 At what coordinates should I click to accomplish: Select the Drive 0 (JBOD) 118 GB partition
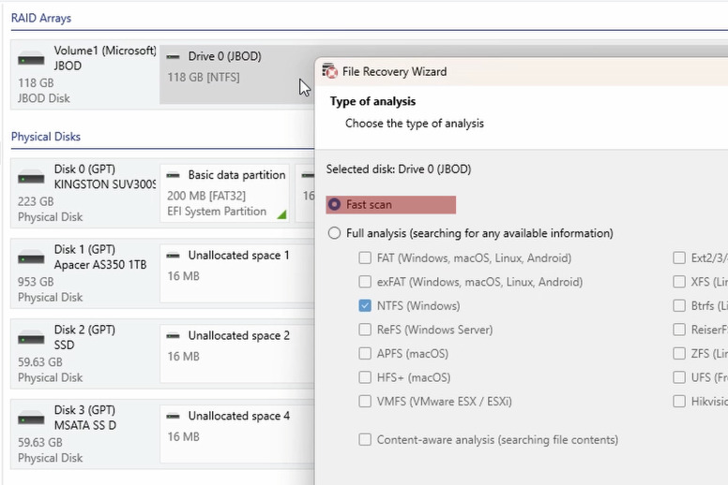pos(237,74)
